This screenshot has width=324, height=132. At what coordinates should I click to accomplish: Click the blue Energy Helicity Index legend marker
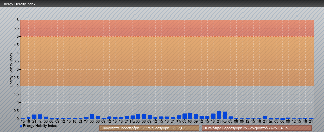coord(21,126)
